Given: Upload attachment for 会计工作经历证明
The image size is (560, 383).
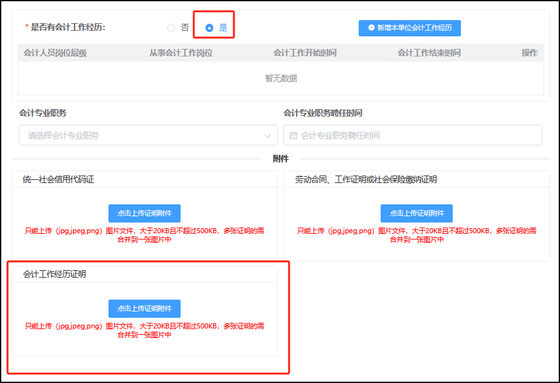Looking at the screenshot, I should point(145,308).
